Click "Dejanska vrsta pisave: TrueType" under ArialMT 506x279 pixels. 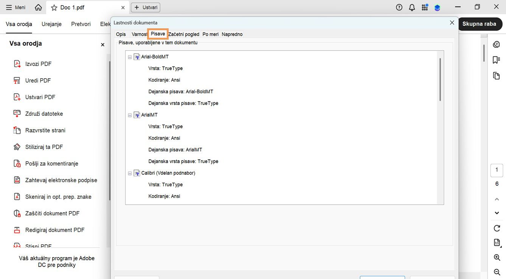(x=183, y=162)
